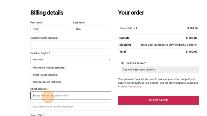The height and width of the screenshot is (116, 207).
Task: Click the Cash on delivery label
Action: (x=136, y=63)
